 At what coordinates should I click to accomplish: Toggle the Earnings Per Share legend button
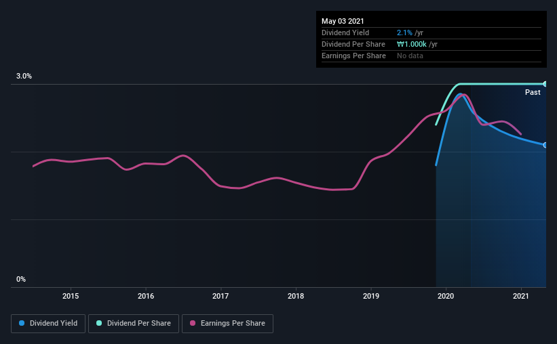(x=227, y=324)
